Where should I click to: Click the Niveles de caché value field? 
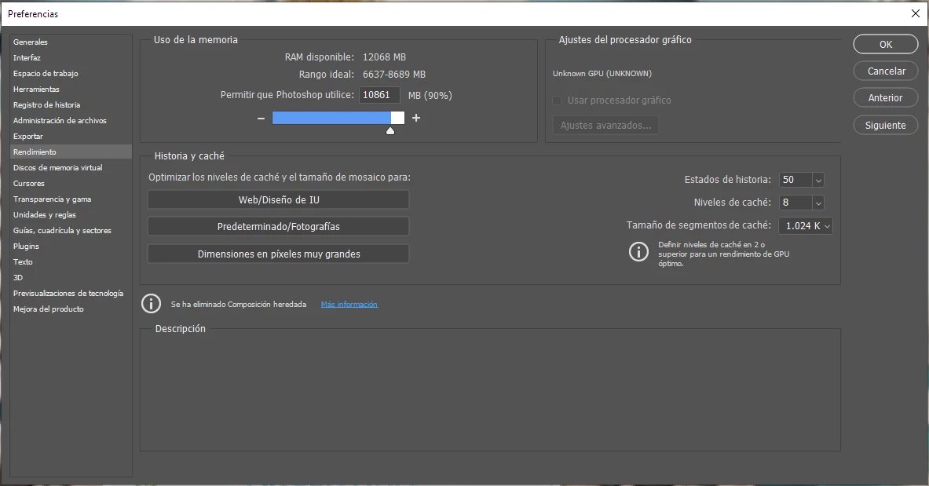[x=796, y=203]
